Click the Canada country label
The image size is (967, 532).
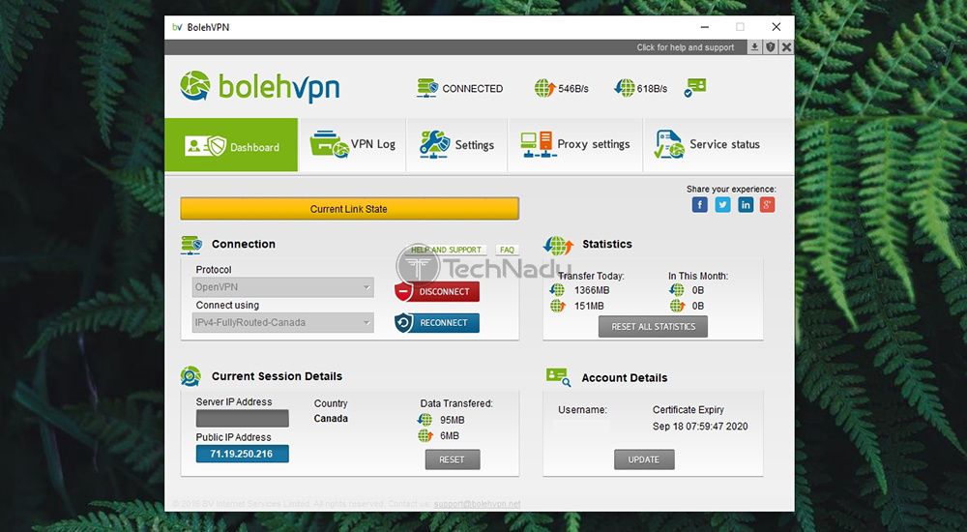331,419
